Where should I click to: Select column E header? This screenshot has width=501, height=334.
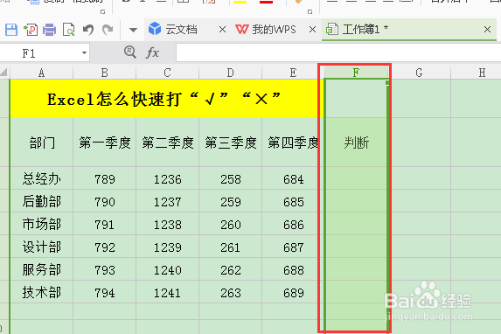(x=293, y=73)
